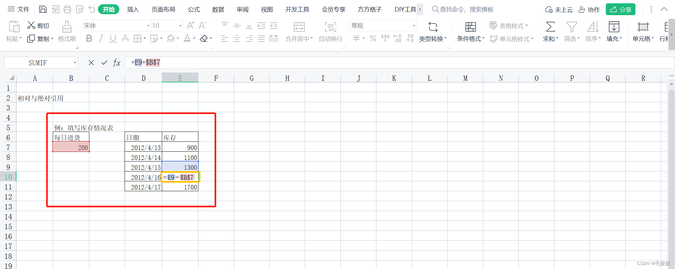Click the fill color bucket swatch

(x=170, y=39)
